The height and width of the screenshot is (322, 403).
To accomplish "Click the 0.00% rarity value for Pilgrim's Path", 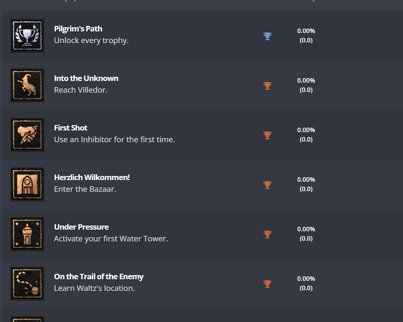I will (306, 31).
